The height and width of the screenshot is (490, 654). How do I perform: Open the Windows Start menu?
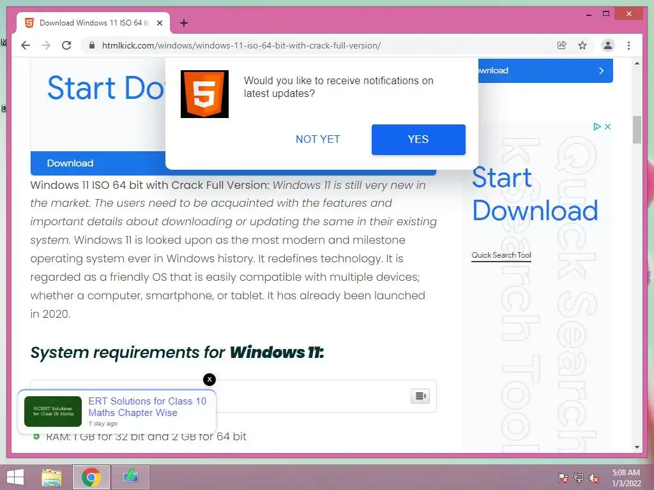(15, 477)
